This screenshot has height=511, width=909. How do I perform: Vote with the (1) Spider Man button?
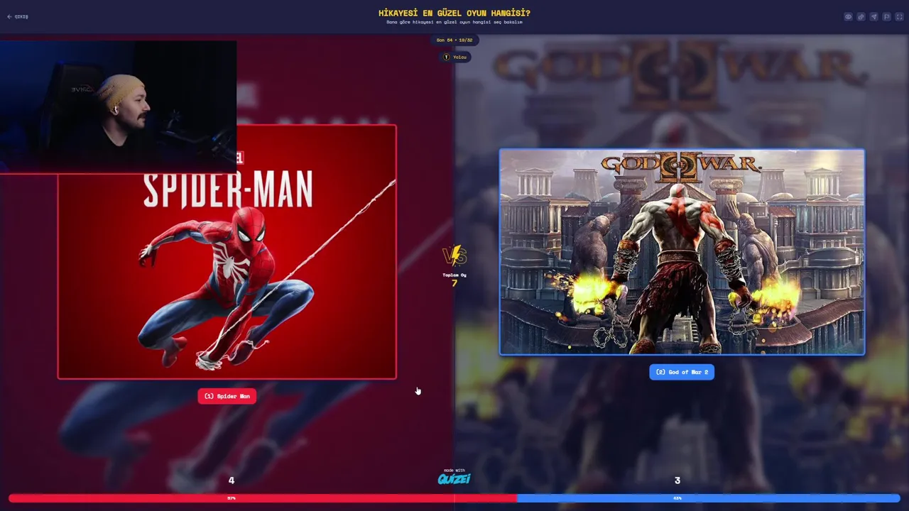(227, 396)
